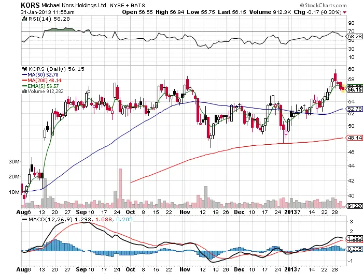Click the blue 0.205 histogram value in MACD legend
The image size is (363, 274).
(x=124, y=219)
